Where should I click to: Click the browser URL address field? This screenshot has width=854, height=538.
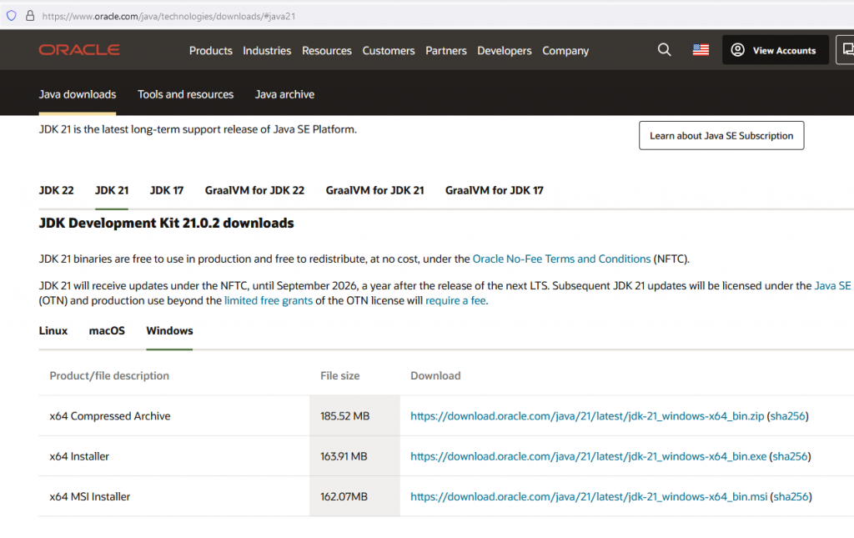coord(334,16)
